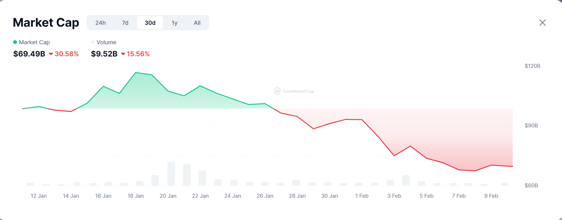The height and width of the screenshot is (220, 562).
Task: Click the red market cap decrease arrow
Action: click(x=51, y=54)
